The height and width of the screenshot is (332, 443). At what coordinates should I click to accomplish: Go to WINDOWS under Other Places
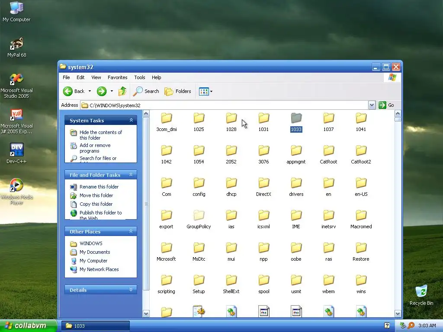click(86, 243)
